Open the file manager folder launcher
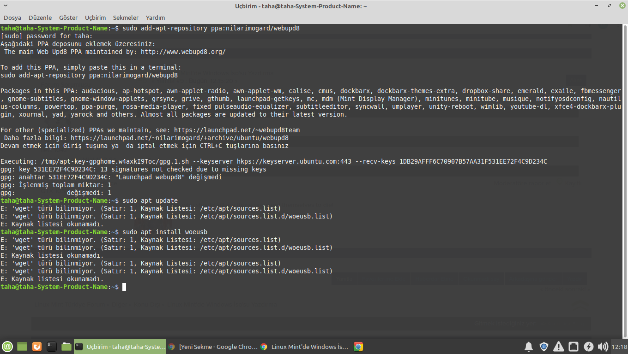 66,347
